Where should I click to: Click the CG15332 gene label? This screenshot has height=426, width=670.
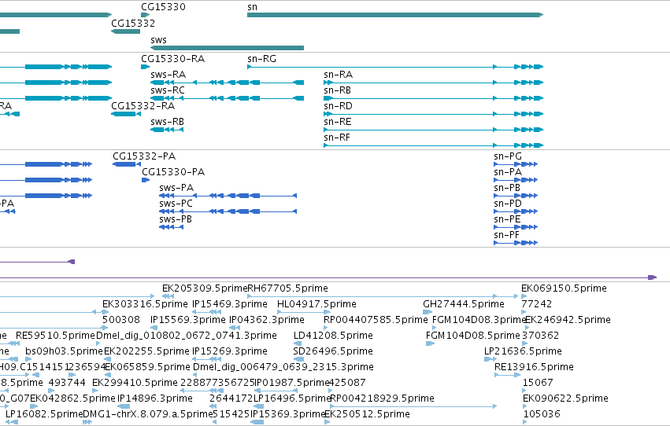(x=133, y=24)
